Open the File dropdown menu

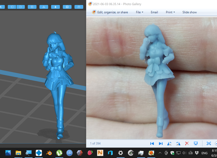coord(139,12)
